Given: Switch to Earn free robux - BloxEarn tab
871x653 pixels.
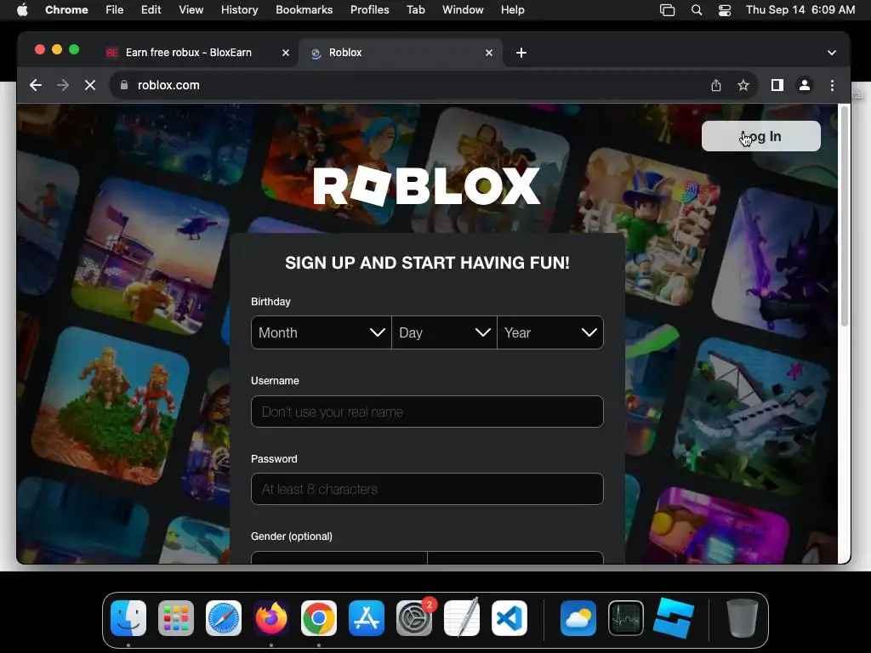Looking at the screenshot, I should [189, 53].
